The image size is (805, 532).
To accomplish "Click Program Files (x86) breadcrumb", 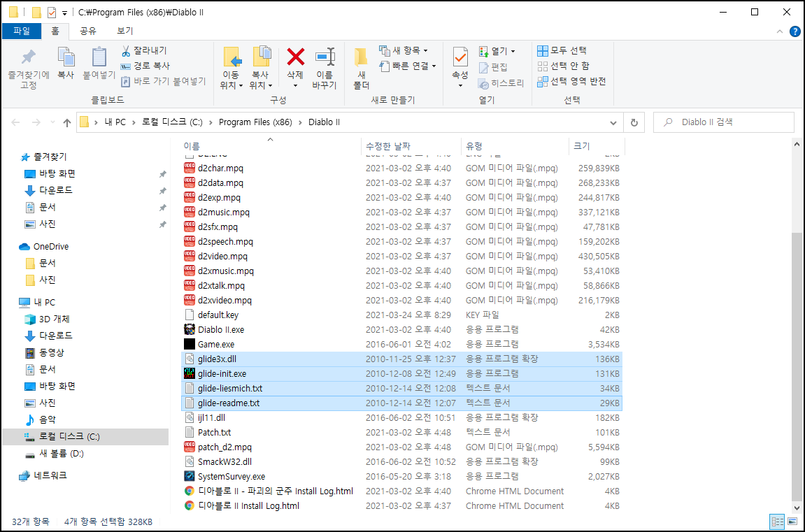I will [255, 122].
